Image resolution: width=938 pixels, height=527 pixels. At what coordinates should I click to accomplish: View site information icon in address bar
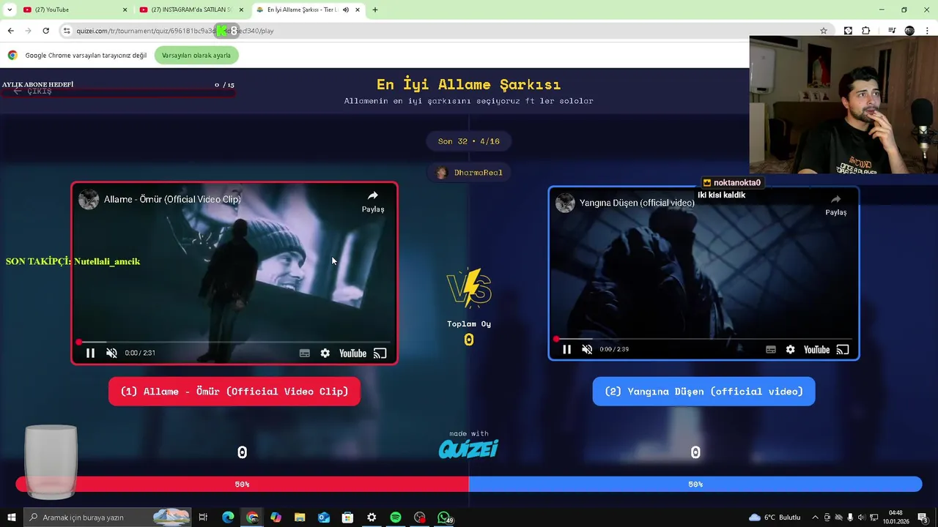67,31
